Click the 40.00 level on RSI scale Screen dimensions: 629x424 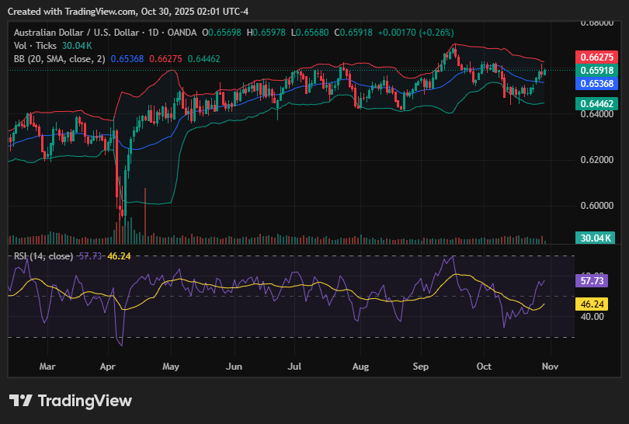(592, 317)
